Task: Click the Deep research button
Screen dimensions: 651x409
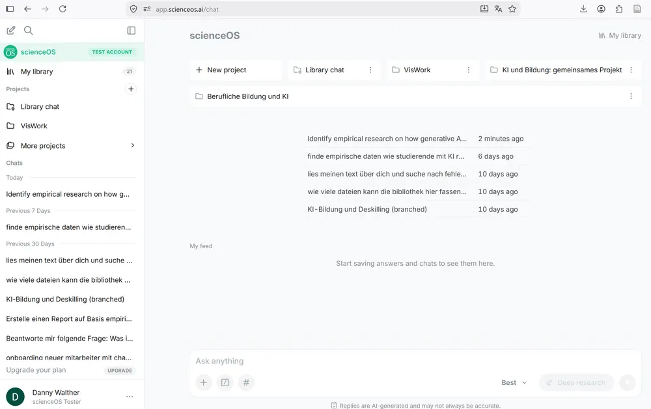Action: (x=576, y=382)
